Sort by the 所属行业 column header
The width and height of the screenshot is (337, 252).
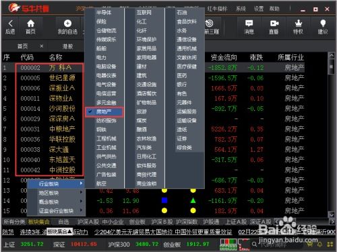click(x=290, y=57)
